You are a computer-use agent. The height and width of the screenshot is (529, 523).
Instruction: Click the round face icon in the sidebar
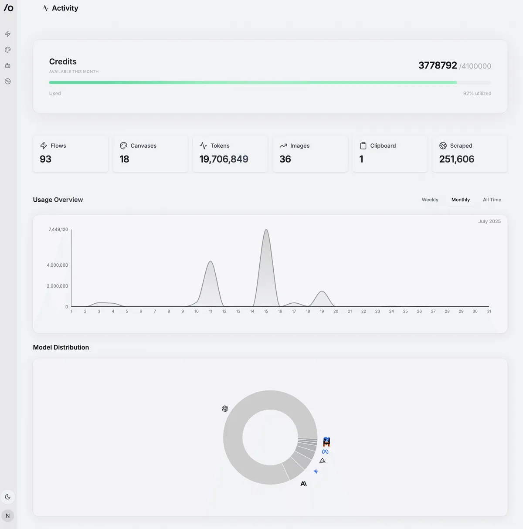coord(7,81)
